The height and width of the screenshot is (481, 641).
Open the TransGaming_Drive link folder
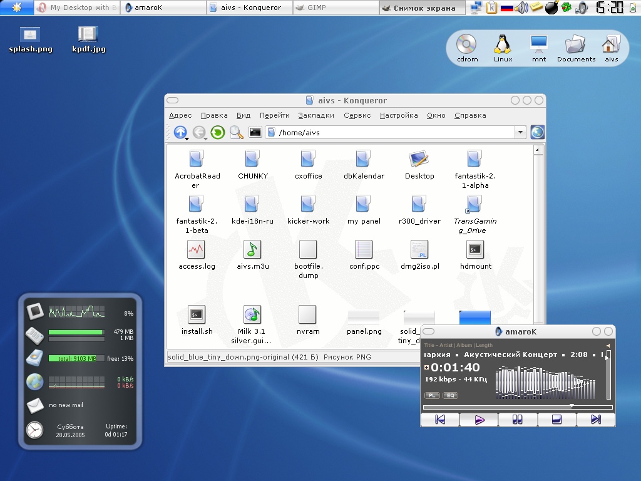point(475,214)
